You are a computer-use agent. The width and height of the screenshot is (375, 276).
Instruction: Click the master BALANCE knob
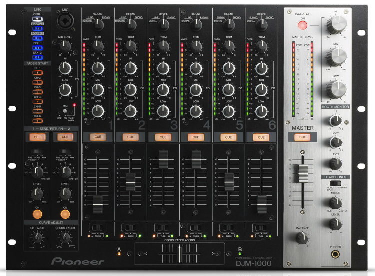302,238
